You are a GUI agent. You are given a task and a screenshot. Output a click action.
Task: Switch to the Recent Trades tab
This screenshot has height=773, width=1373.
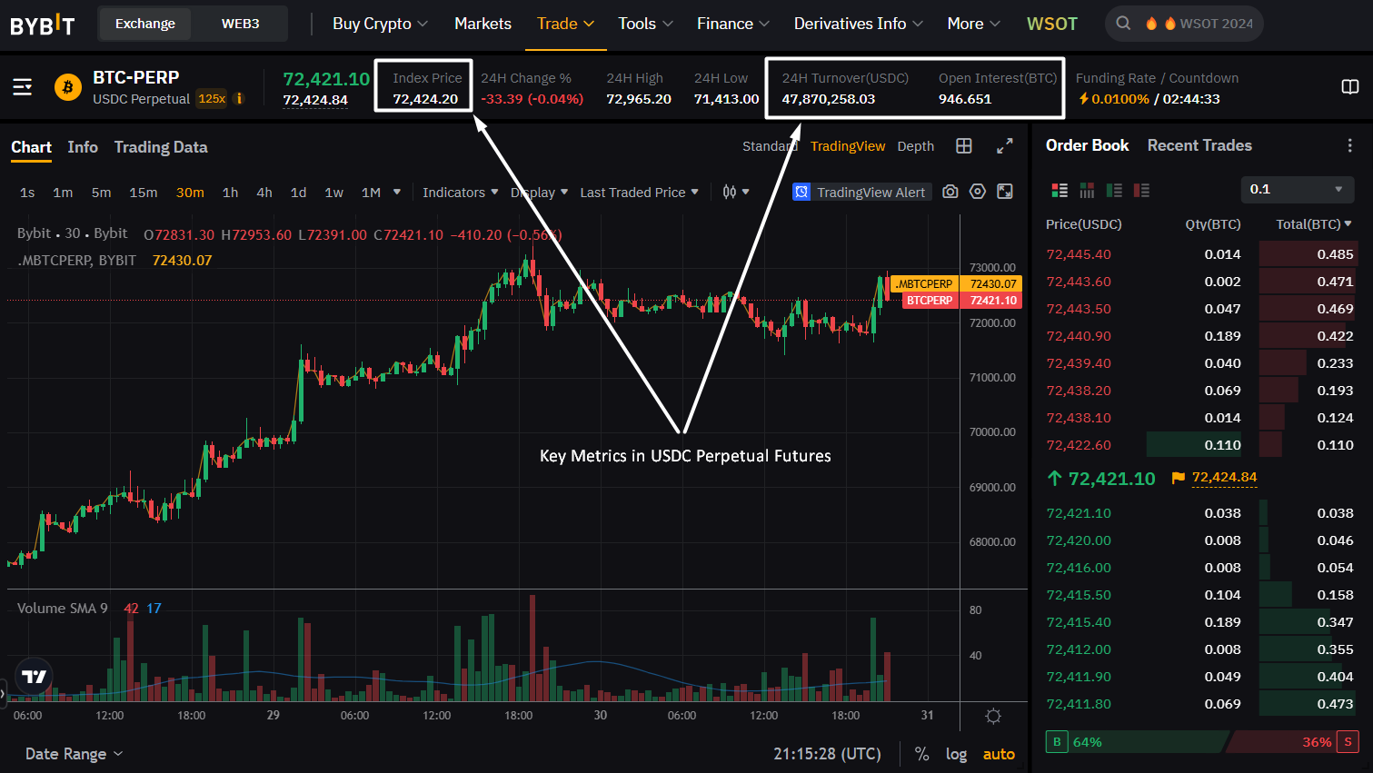[1199, 145]
